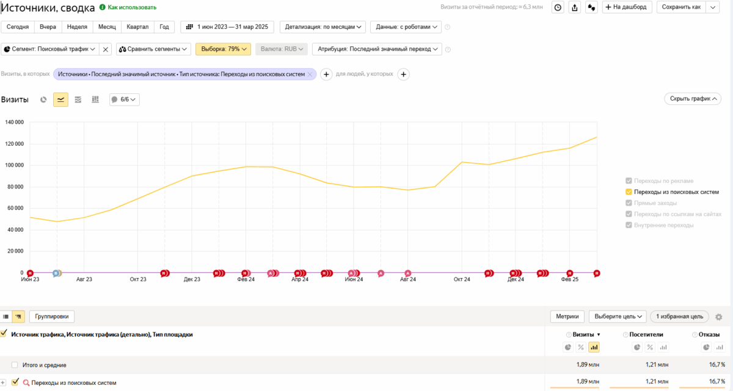Switch chart to stacked area view
The width and height of the screenshot is (733, 391).
[78, 99]
